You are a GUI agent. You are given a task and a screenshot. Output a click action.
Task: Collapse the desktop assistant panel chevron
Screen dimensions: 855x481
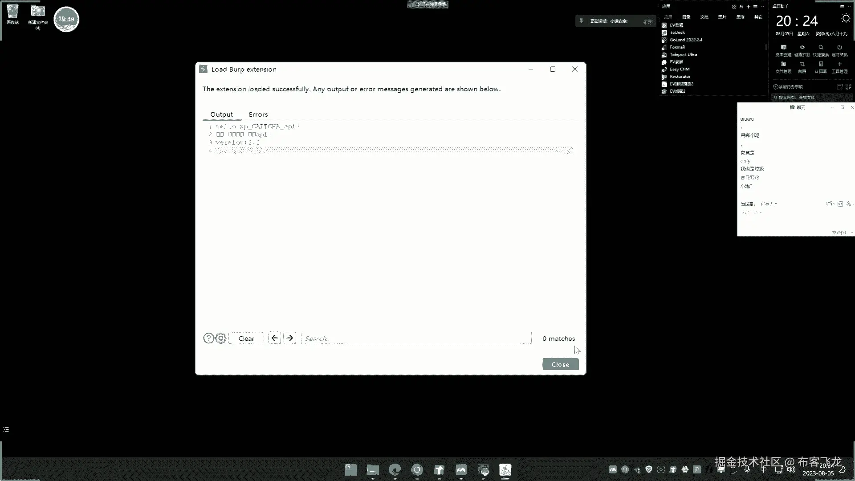pyautogui.click(x=850, y=7)
